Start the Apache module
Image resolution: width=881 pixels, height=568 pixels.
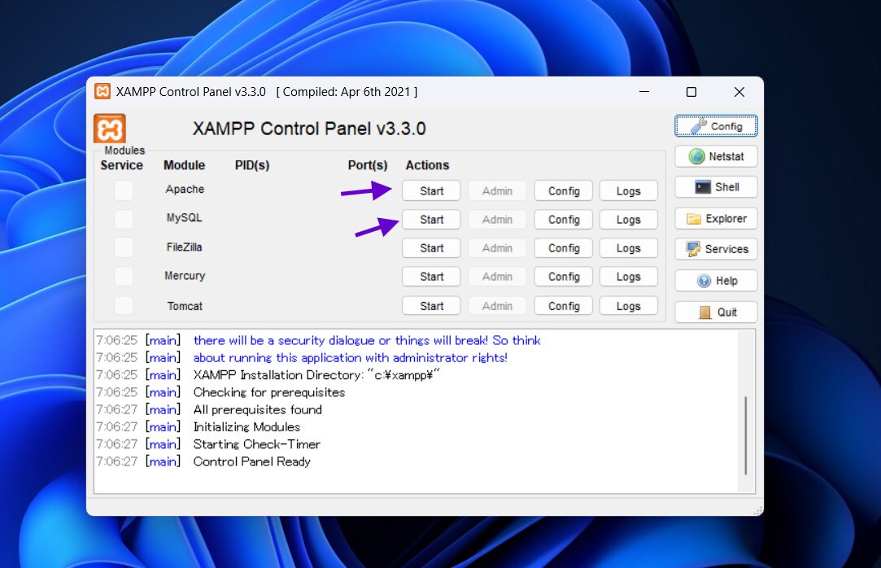coord(431,191)
